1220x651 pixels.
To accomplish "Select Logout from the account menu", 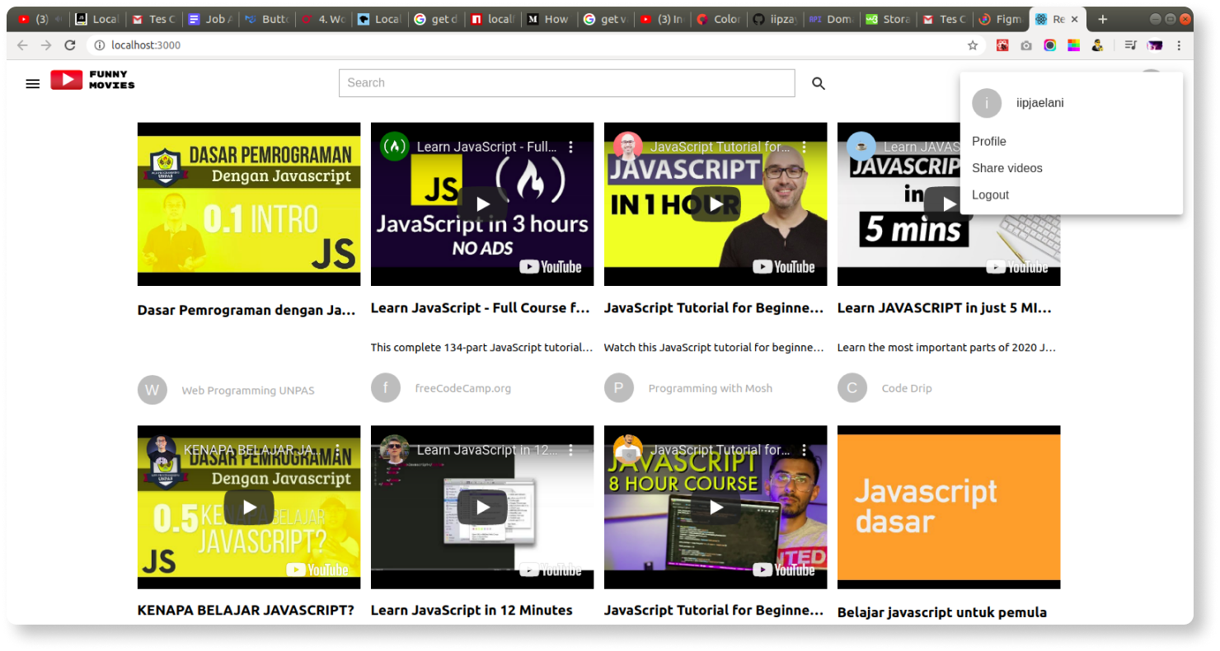I will [x=990, y=194].
